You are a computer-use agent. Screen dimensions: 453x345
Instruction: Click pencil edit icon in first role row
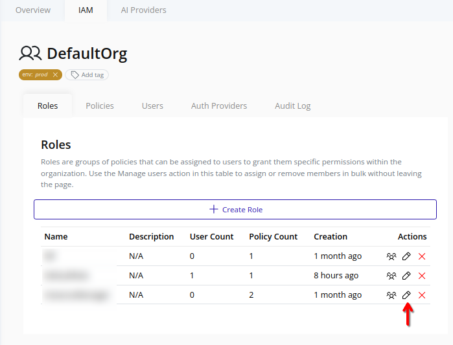(406, 256)
